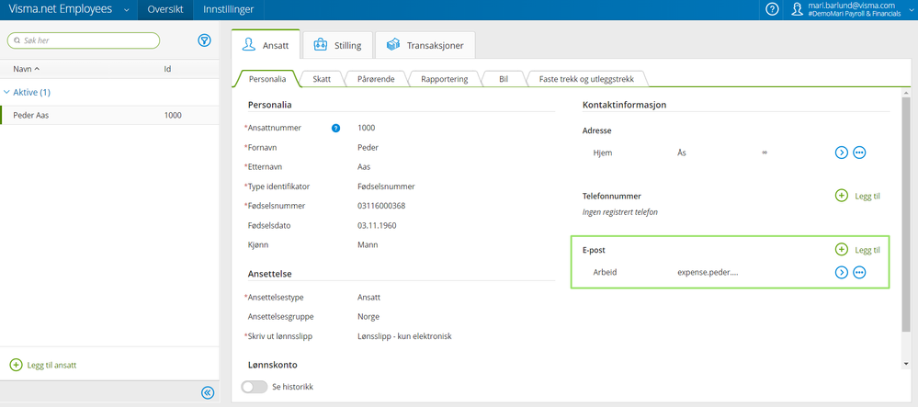The image size is (918, 407).
Task: Open the Hjem address arrow icon
Action: [842, 153]
